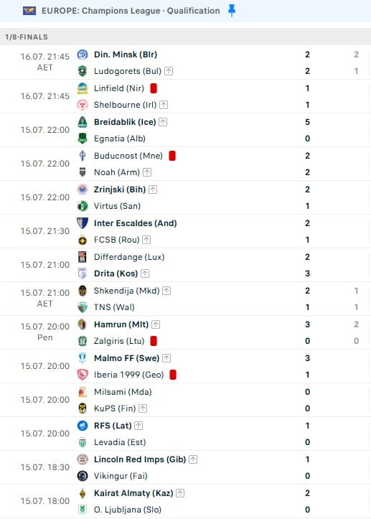Click Zalgiris red card indicator
This screenshot has width=371, height=519.
(154, 341)
